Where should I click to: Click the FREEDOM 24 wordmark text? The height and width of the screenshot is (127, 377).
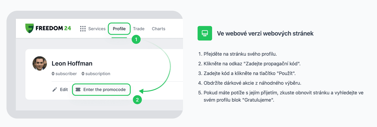53,29
